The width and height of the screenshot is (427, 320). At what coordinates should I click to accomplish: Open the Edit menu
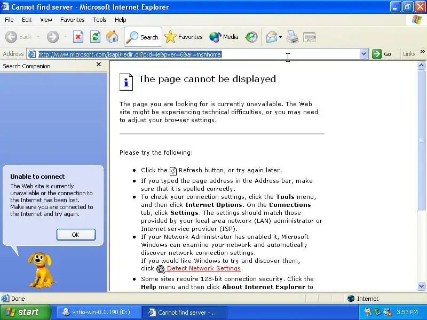point(27,20)
